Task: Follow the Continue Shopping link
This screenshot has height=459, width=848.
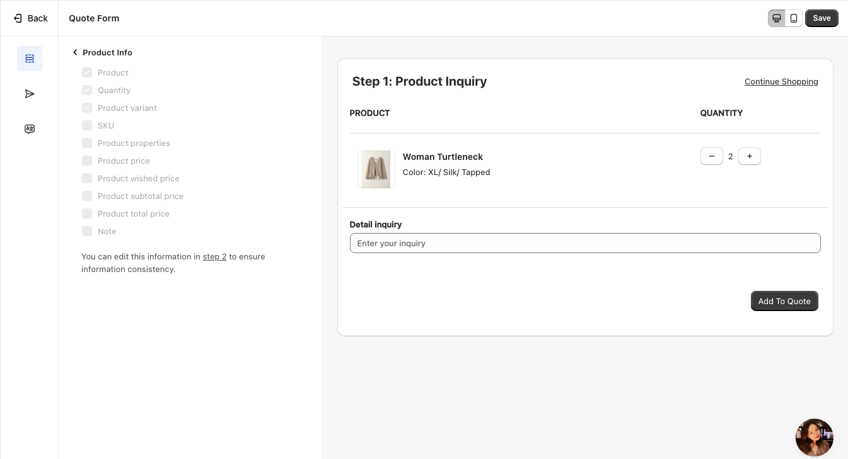Action: 781,82
